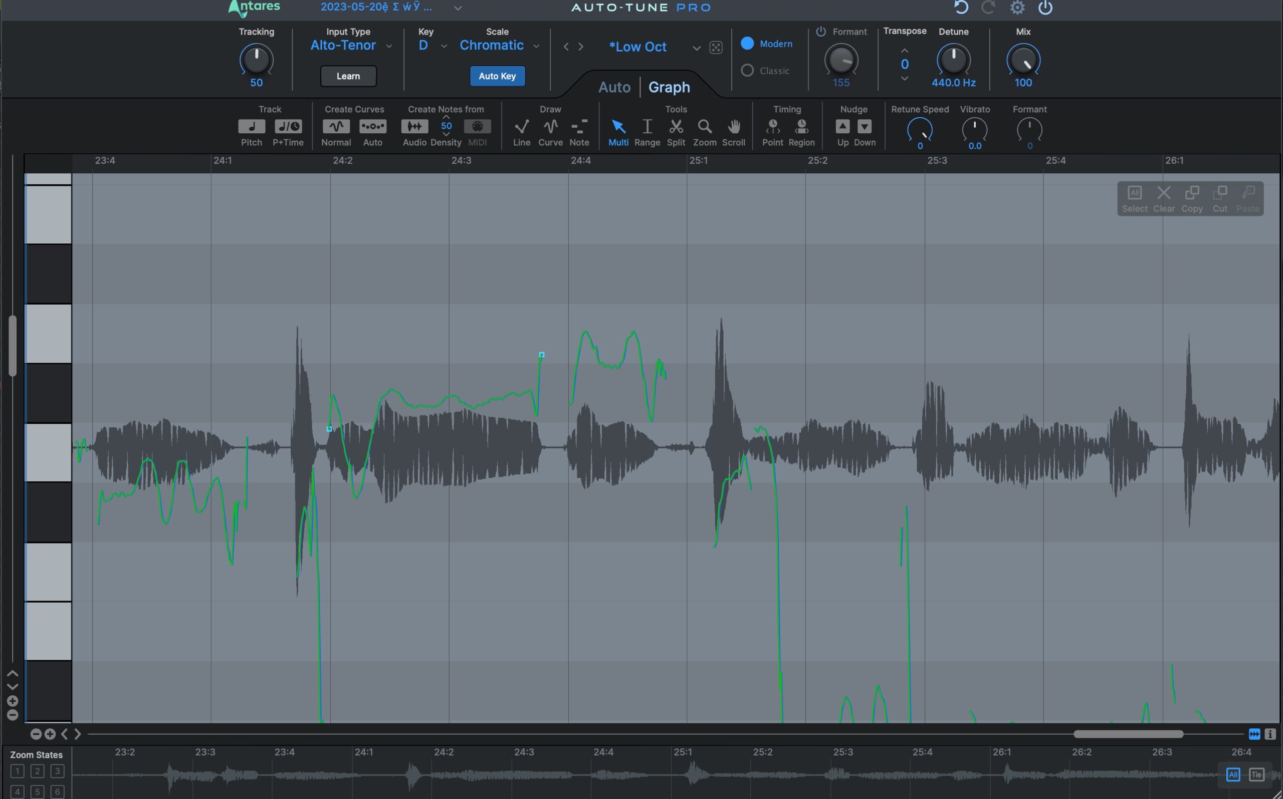Open the Input Type dropdown
1283x799 pixels.
390,46
